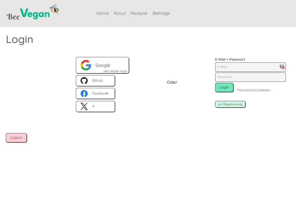
Task: Click the 'dein letzter login' note
Action: [x=115, y=71]
